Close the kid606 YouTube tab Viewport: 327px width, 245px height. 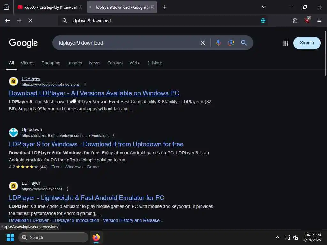click(x=80, y=7)
